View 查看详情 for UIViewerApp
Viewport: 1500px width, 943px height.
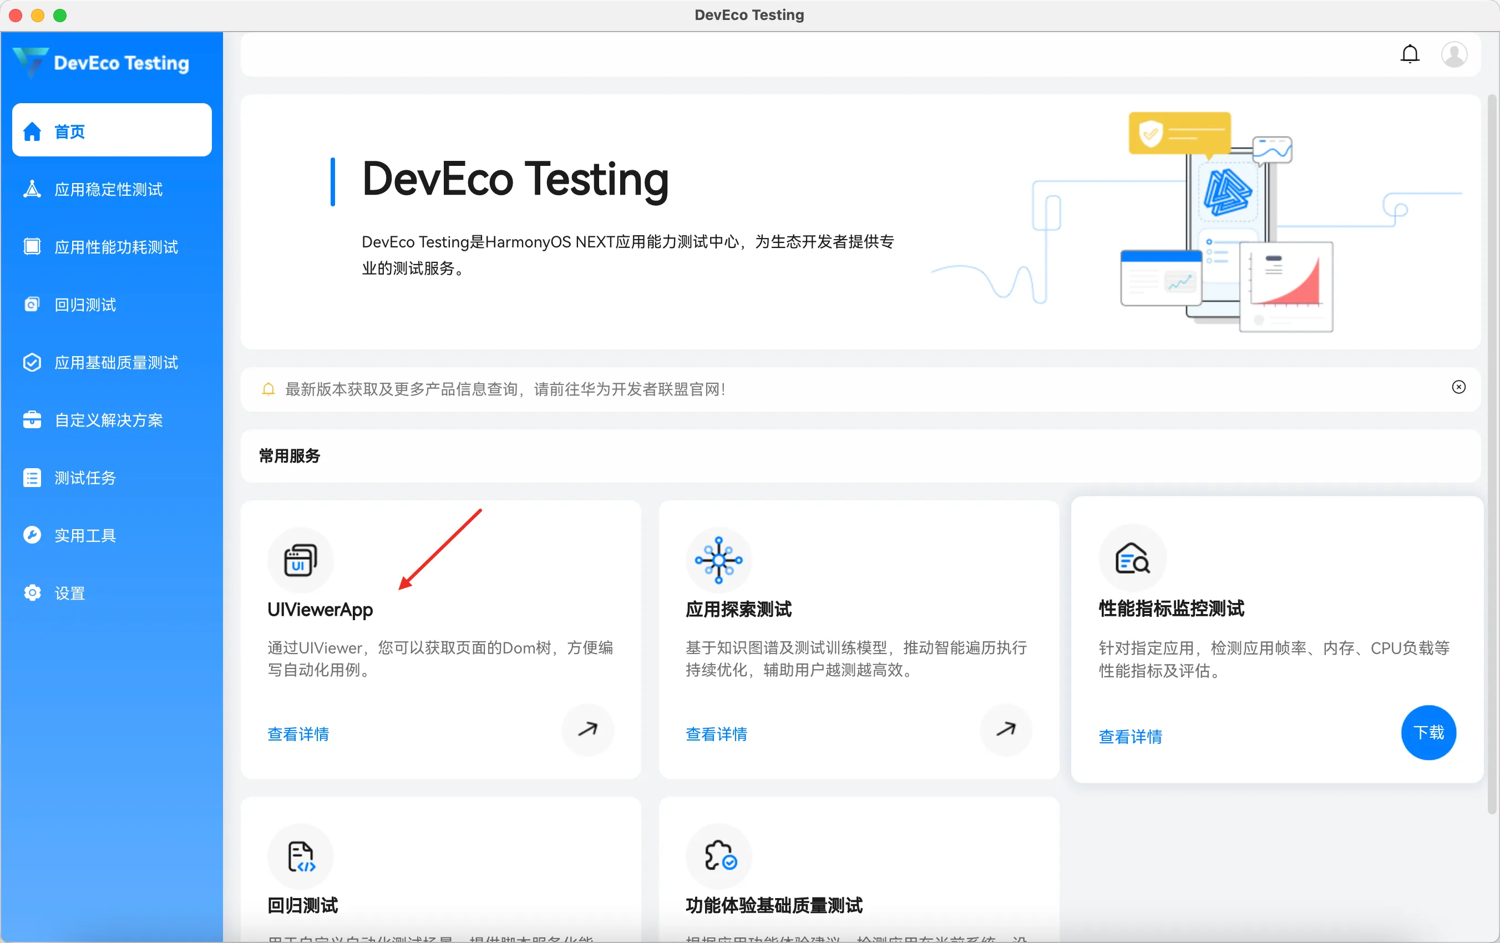point(298,734)
